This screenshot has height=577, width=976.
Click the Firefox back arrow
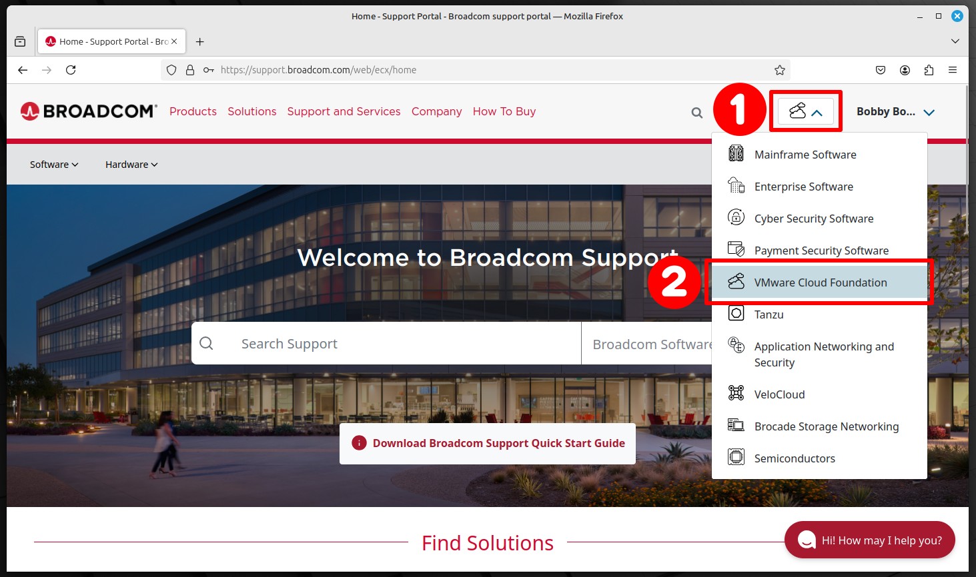click(23, 70)
